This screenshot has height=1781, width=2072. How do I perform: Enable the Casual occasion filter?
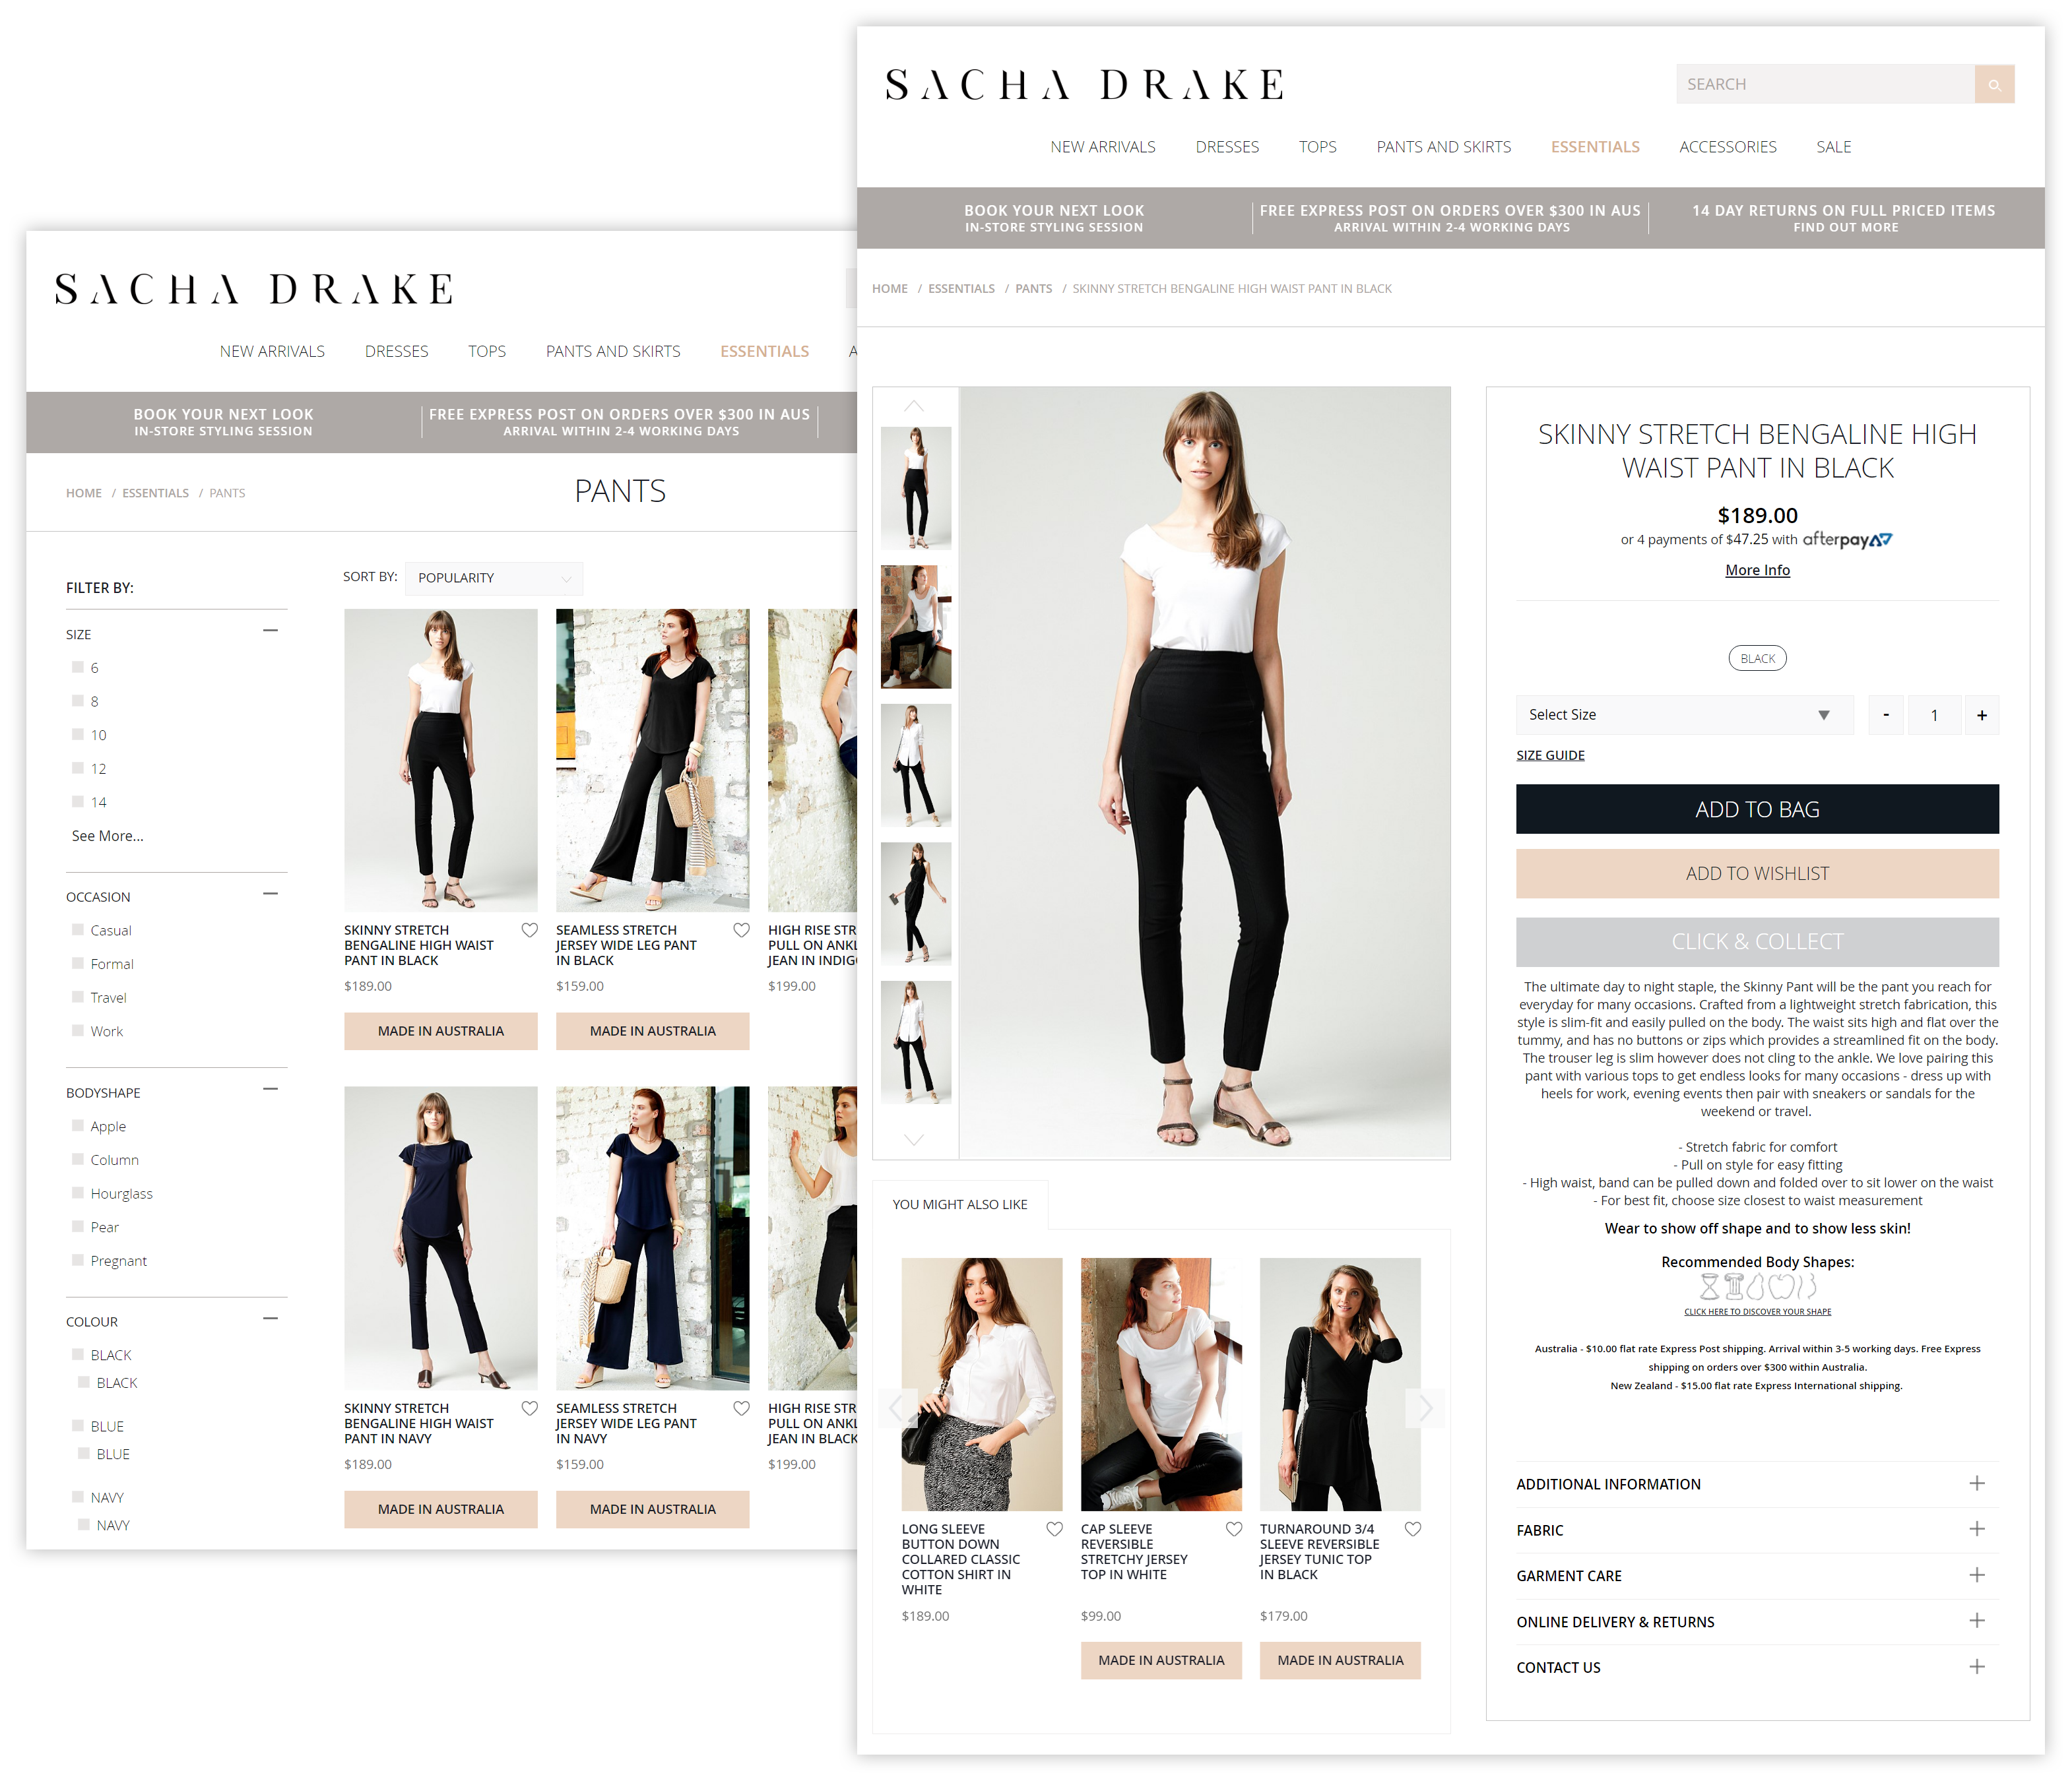pos(78,929)
